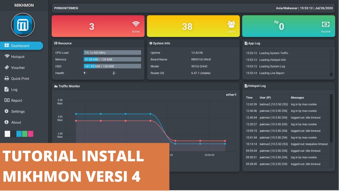Image resolution: width=339 pixels, height=191 pixels.
Task: Click the voltage bolt icon under Health
Action: (85, 73)
